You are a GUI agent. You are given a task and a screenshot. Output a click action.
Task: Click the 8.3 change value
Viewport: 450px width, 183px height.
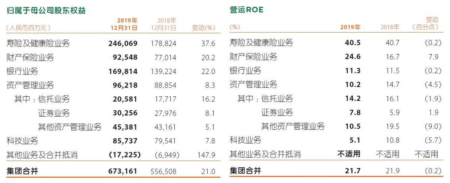click(210, 85)
